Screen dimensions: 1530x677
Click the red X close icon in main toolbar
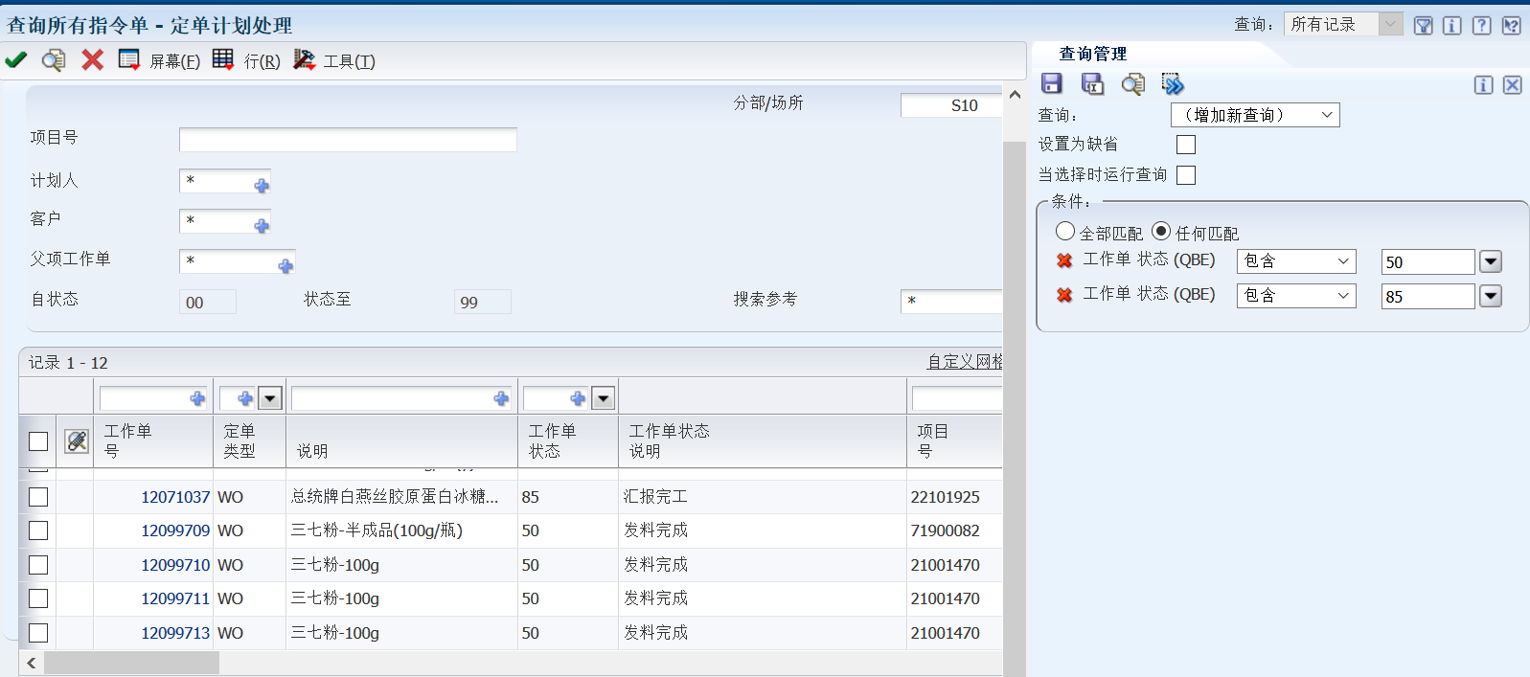(92, 60)
